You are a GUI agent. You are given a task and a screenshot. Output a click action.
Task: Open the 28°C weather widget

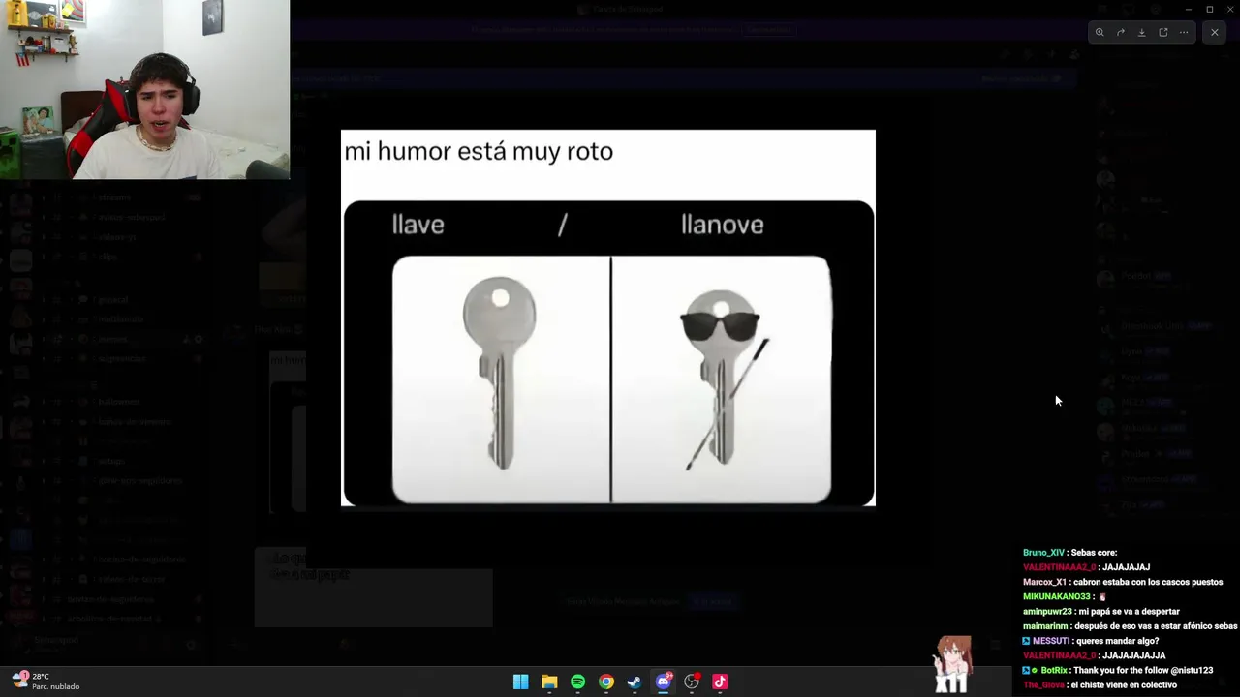pyautogui.click(x=46, y=682)
